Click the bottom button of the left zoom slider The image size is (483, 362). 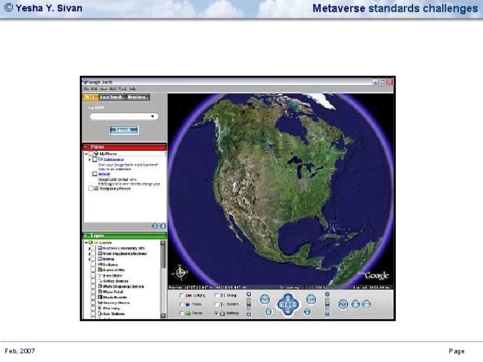[249, 314]
